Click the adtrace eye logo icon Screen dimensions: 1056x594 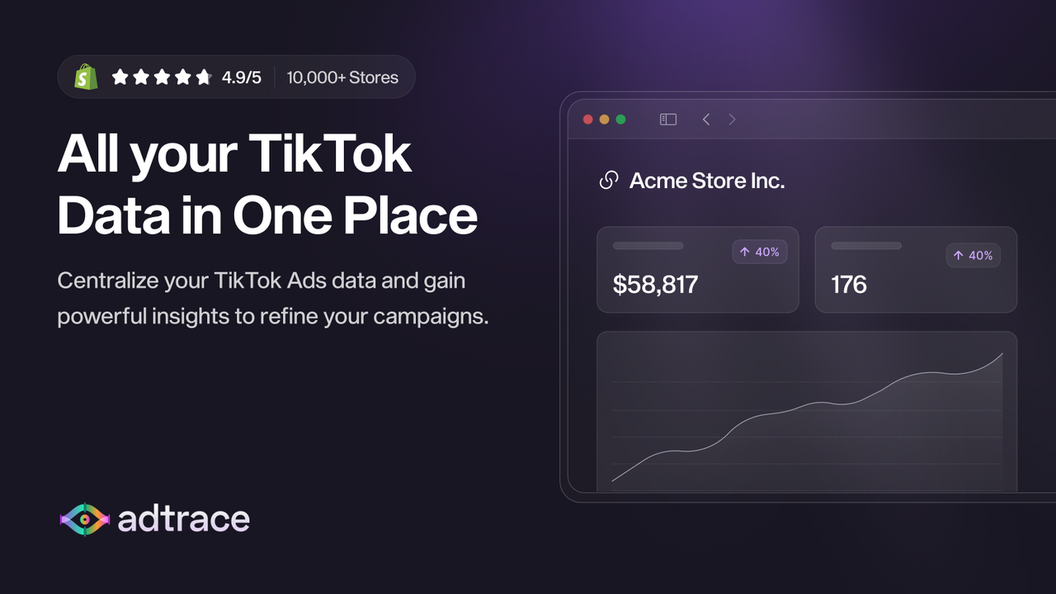click(85, 519)
